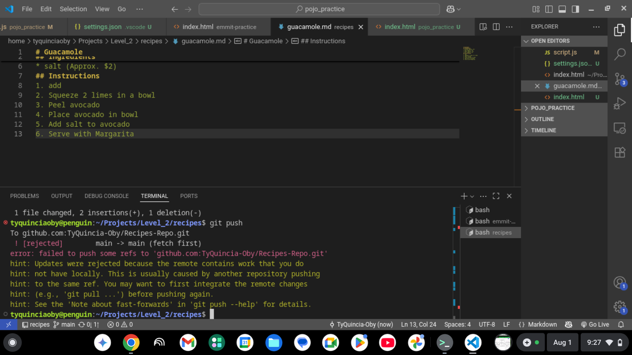Viewport: 632px width, 355px height.
Task: Open the Selection menu
Action: (73, 9)
